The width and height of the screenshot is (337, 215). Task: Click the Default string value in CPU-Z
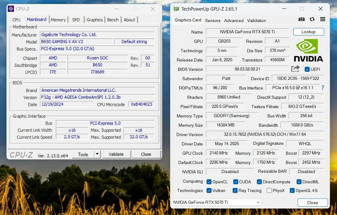[x=134, y=42]
